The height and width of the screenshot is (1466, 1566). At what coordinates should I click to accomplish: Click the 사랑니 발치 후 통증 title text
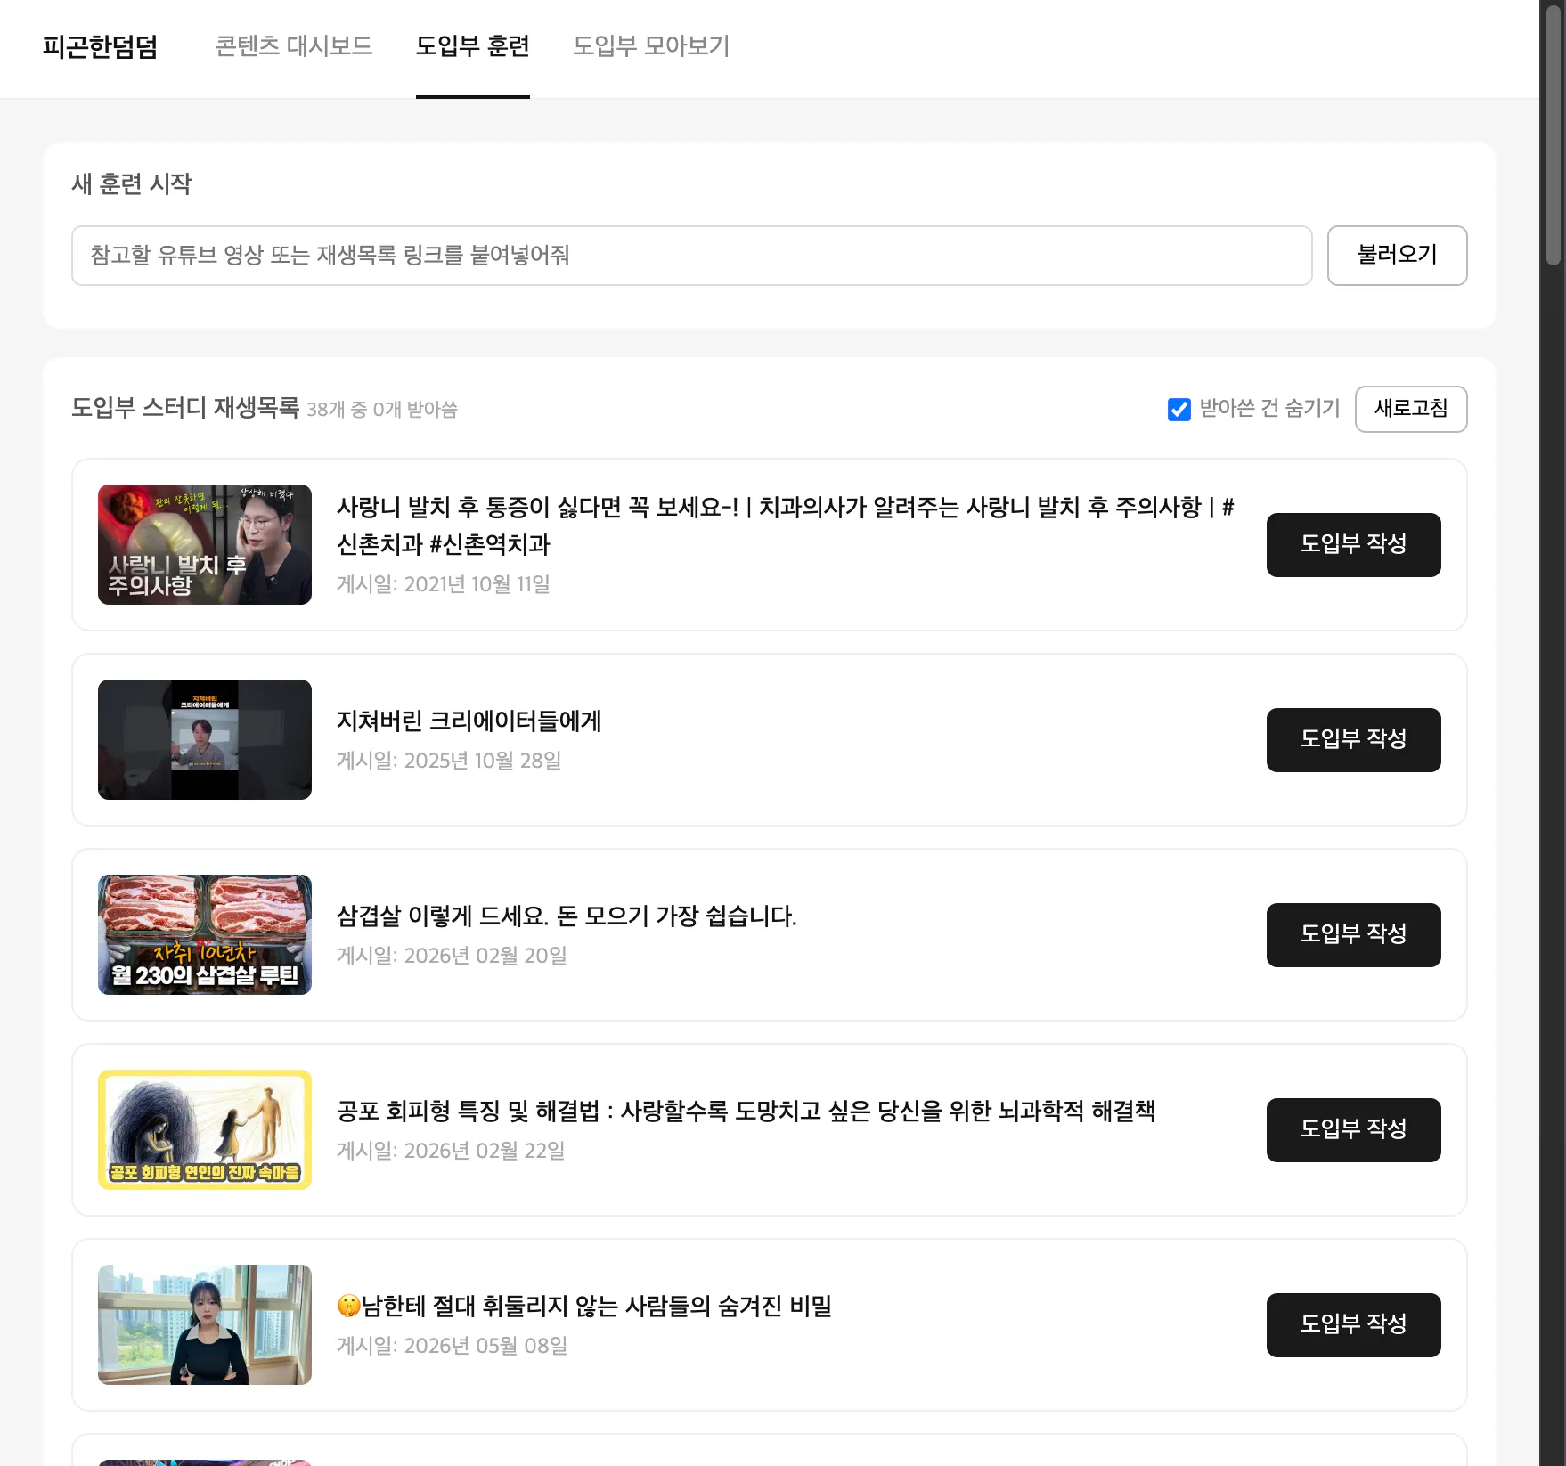coord(786,525)
